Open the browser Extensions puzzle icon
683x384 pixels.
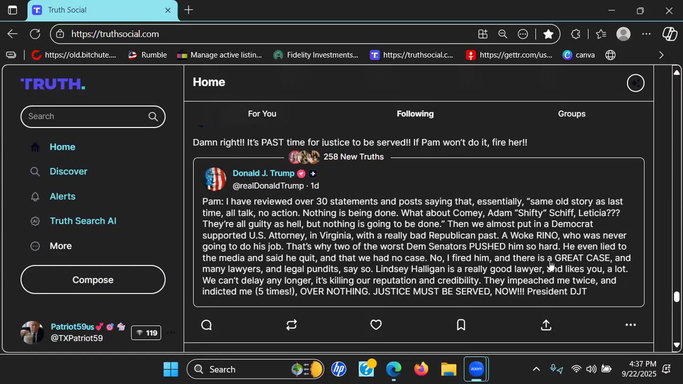coord(575,34)
